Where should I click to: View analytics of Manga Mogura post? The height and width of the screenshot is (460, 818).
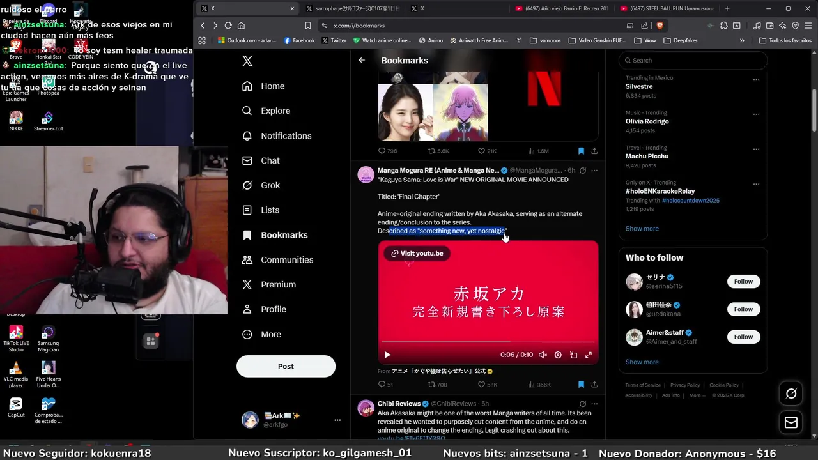tap(539, 385)
